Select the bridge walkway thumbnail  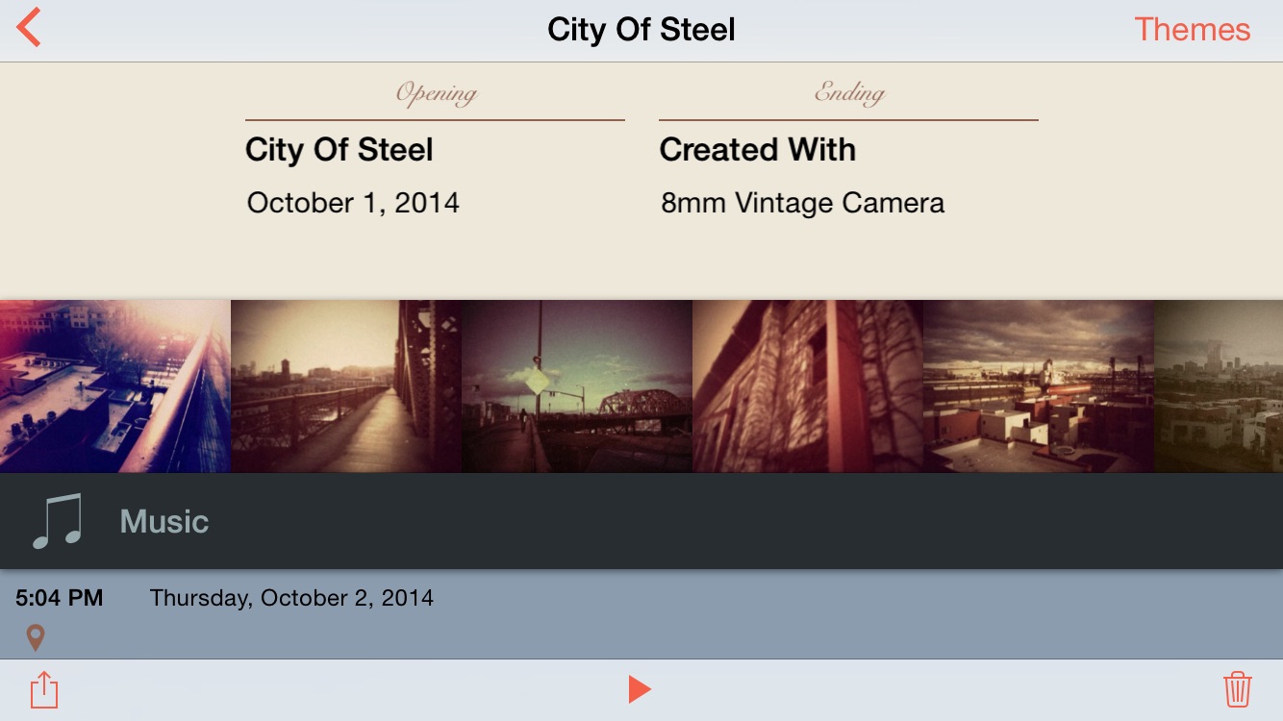[x=346, y=386]
